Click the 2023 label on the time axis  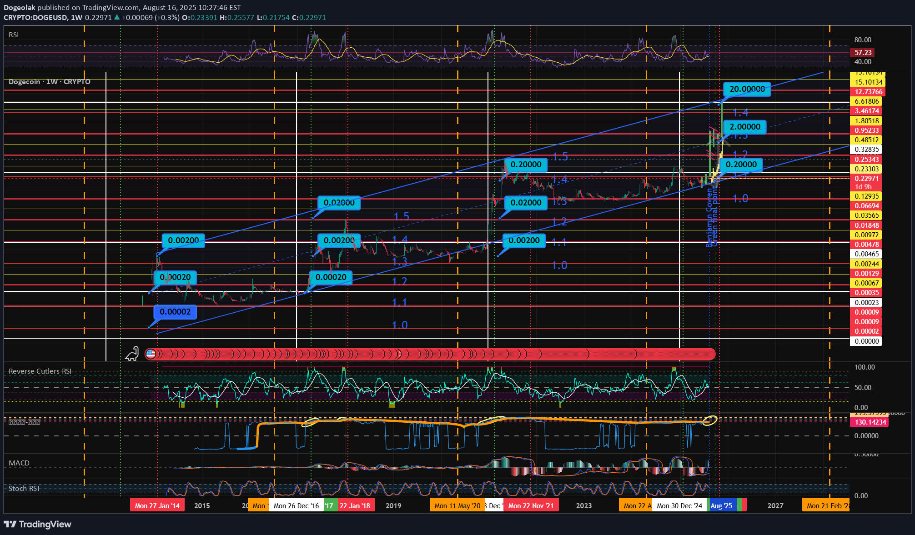tap(584, 505)
